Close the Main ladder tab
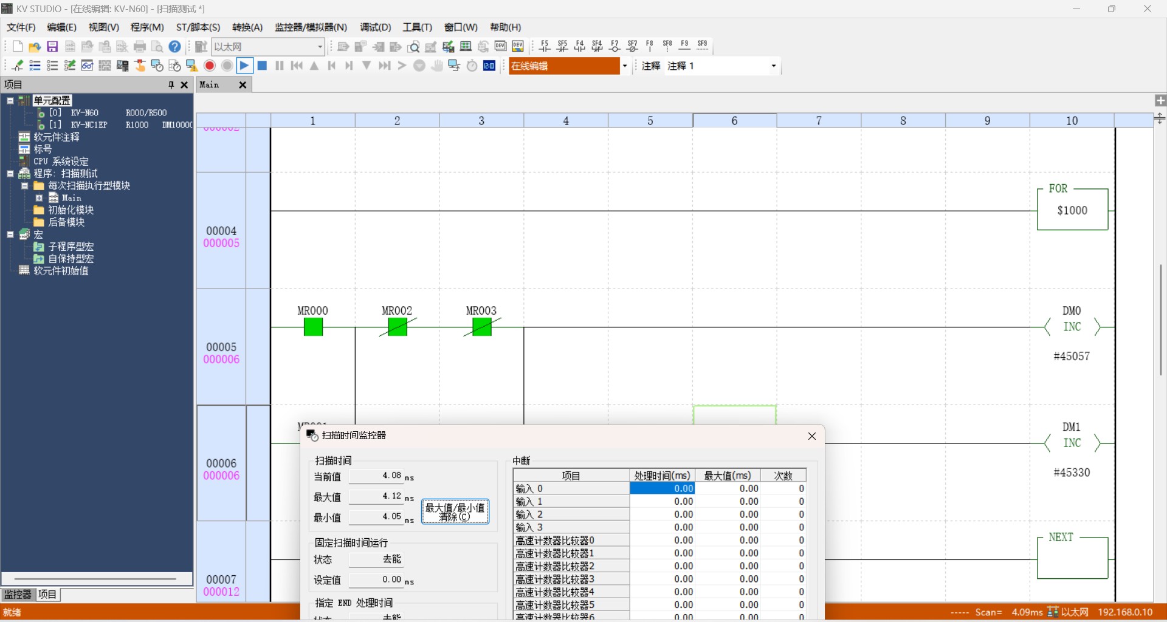The height and width of the screenshot is (622, 1167). coord(243,85)
